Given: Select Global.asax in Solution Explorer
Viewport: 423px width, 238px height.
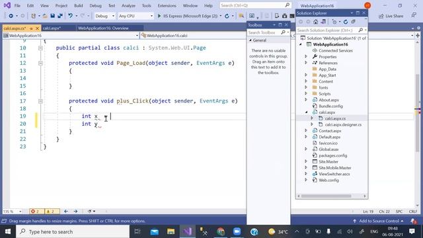Looking at the screenshot, I should pos(328,149).
